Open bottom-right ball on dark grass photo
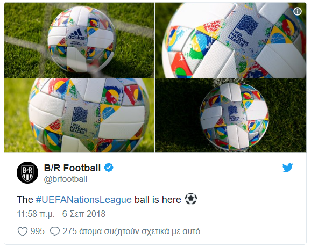This screenshot has width=311, height=247. pos(231,115)
